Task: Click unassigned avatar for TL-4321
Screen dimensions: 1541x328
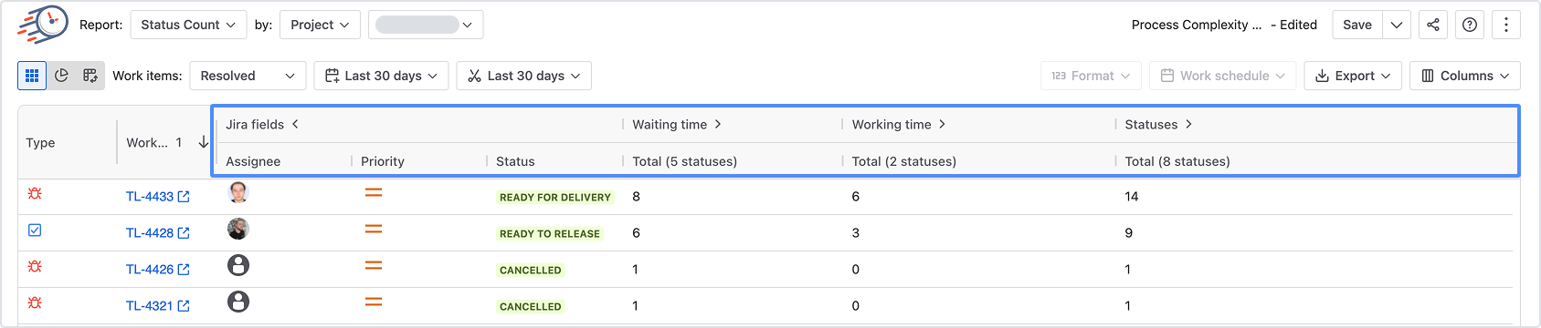Action: pos(238,302)
